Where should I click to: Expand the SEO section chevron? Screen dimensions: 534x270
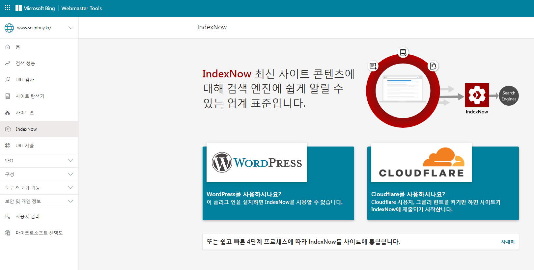(x=70, y=161)
